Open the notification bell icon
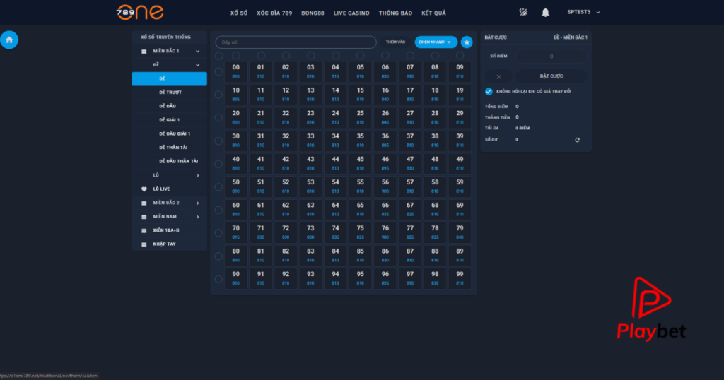 545,13
